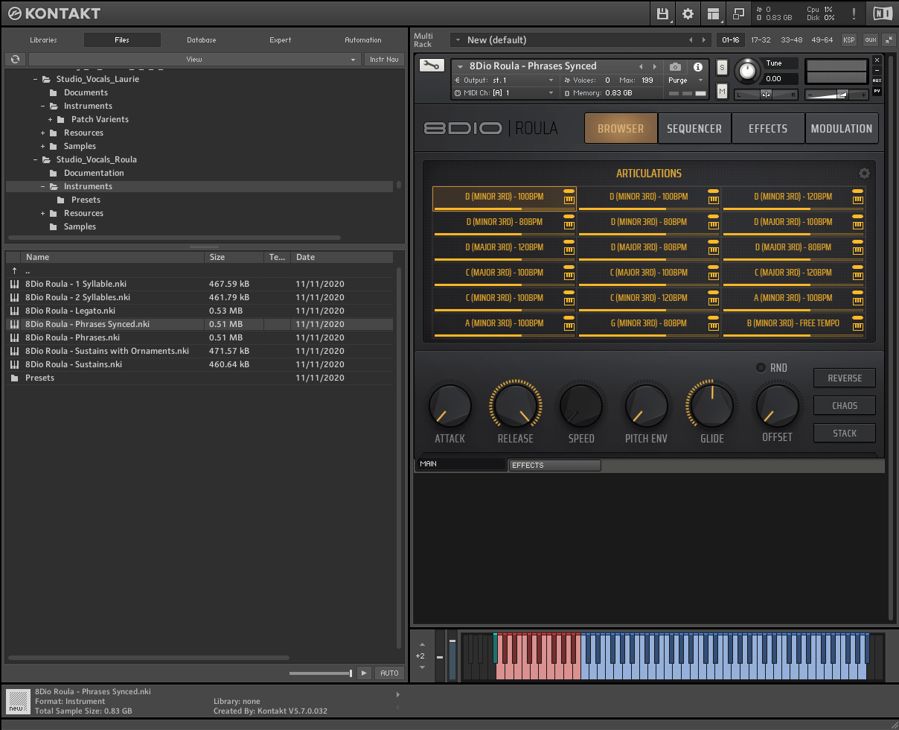Click the save floppy disk icon

pos(663,13)
